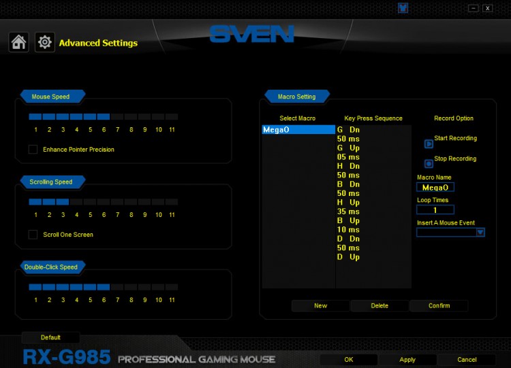Click the Delete macro button

click(x=380, y=305)
